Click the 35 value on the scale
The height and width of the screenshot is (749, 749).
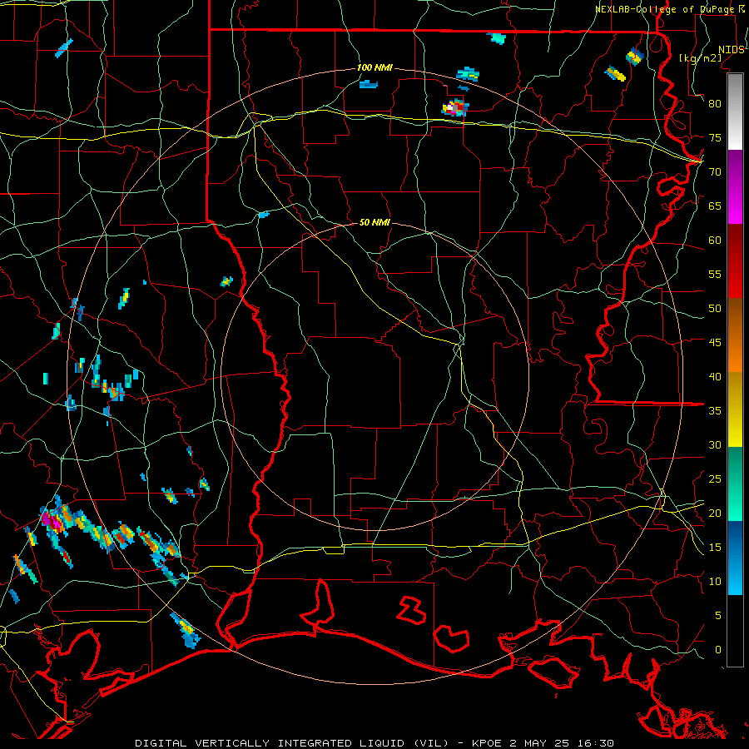click(x=715, y=411)
